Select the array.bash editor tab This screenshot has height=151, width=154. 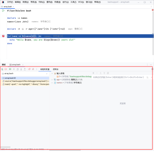[8, 7]
